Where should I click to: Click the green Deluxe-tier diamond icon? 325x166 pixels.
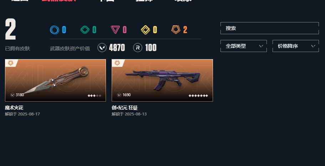pos(85,30)
